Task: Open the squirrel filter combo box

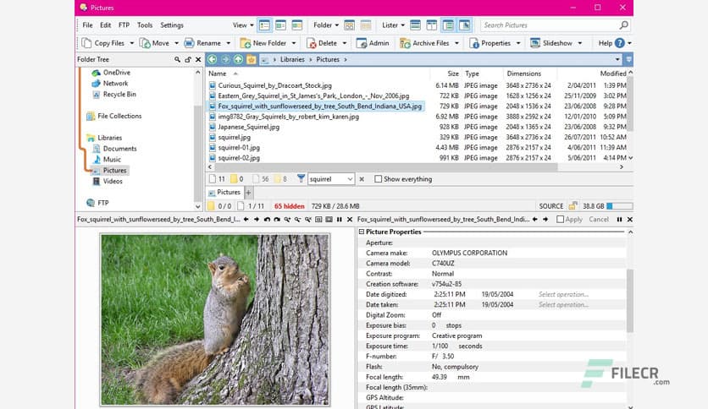Action: click(x=331, y=179)
